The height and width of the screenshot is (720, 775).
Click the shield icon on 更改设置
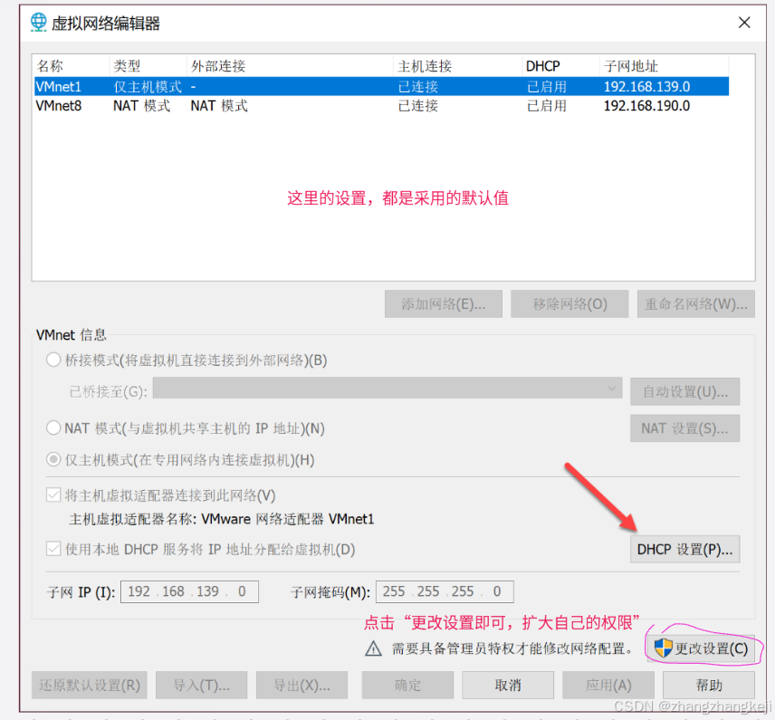click(663, 648)
